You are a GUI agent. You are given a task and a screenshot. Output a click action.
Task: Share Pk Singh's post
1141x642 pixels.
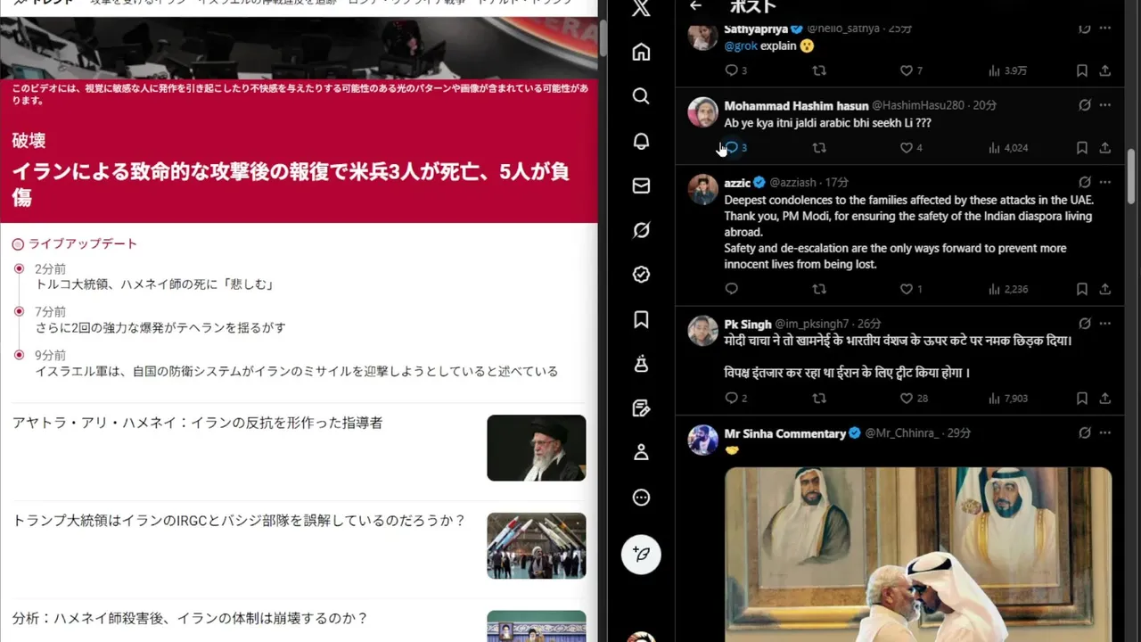[1105, 399]
